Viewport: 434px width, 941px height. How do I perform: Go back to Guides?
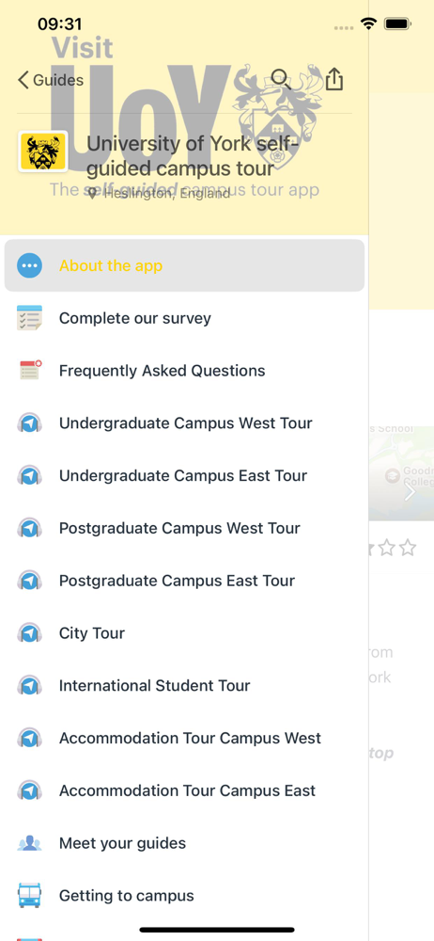pyautogui.click(x=51, y=80)
